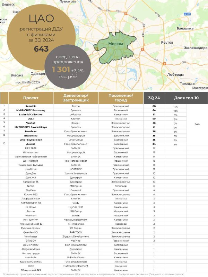This screenshot has height=277, width=208.
Task: Click the Доля топ-10 column header
Action: 187,98
